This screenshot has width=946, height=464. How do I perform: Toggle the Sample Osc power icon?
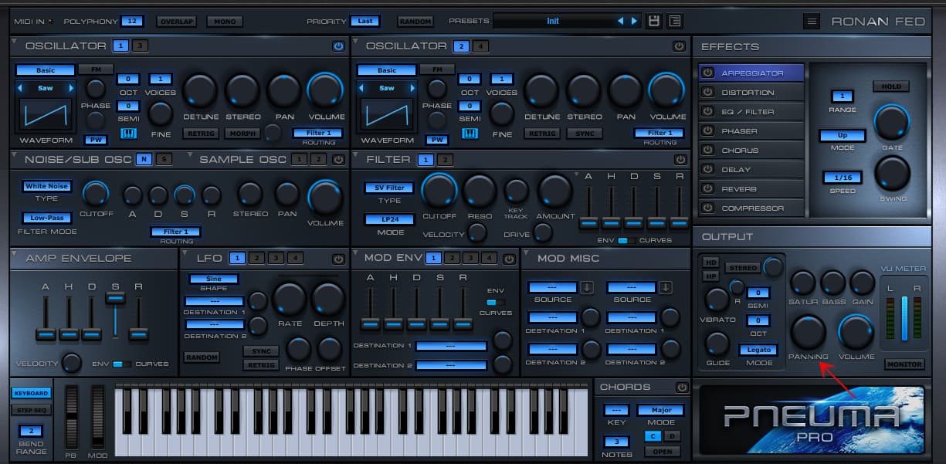click(x=337, y=160)
